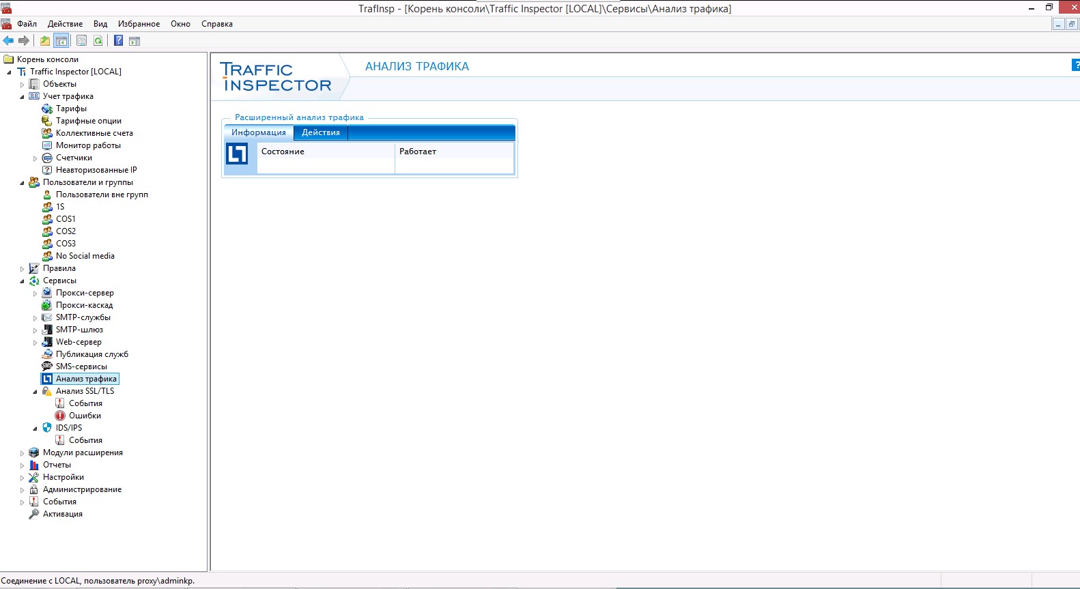Expand the Счетчики node
Viewport: 1080px width, 589px height.
pos(35,158)
